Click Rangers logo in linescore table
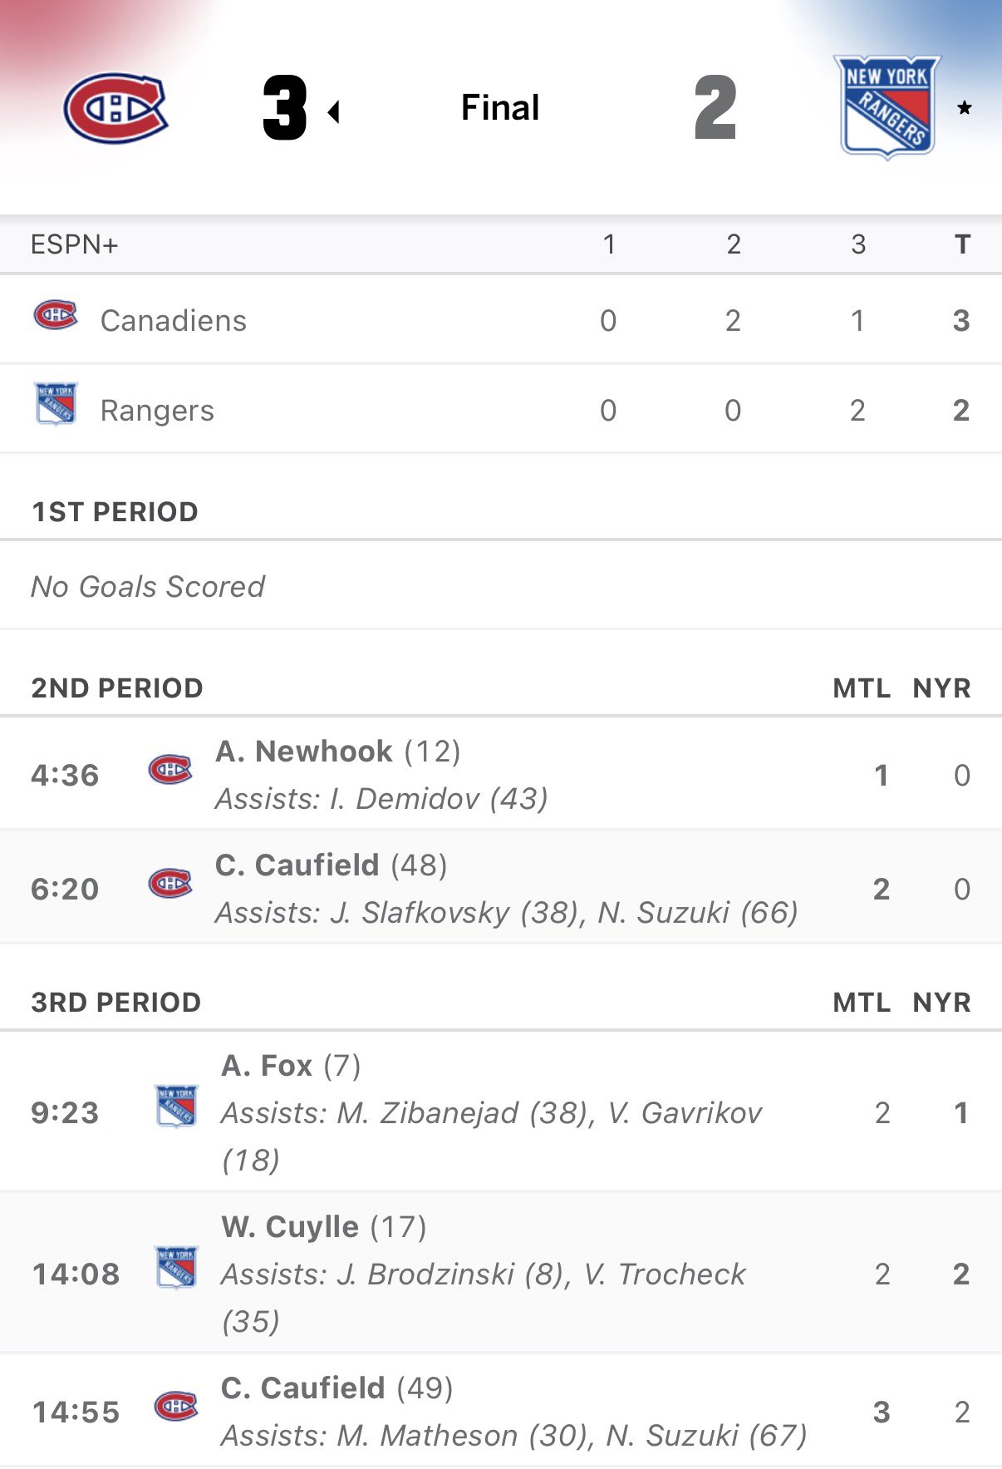1002x1469 pixels. (56, 404)
